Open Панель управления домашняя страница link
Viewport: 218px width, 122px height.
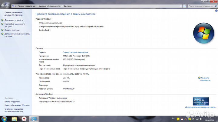(x=14, y=14)
